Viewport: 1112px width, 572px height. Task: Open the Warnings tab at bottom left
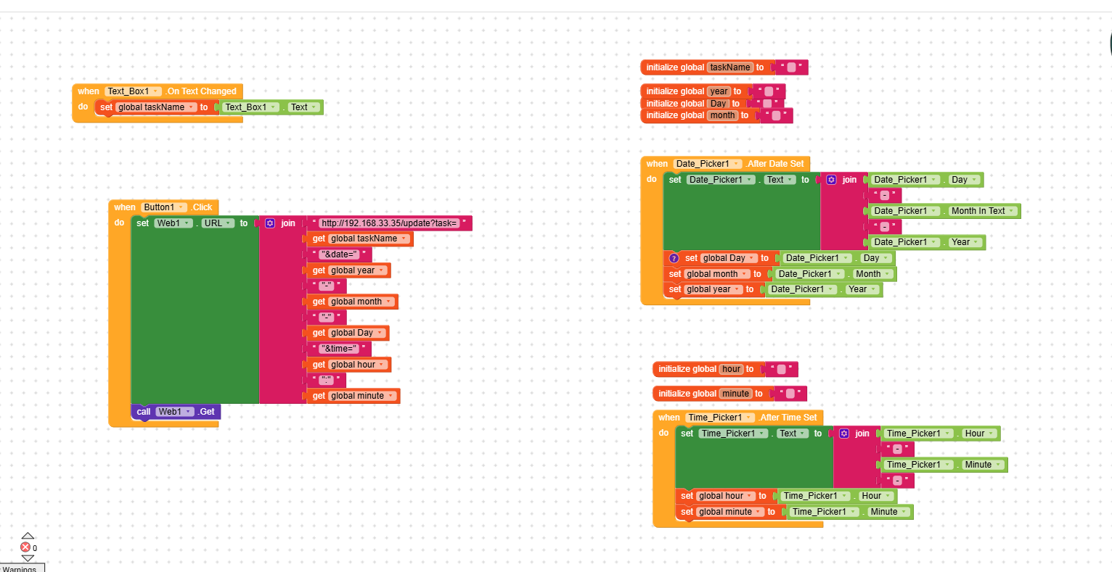(21, 568)
